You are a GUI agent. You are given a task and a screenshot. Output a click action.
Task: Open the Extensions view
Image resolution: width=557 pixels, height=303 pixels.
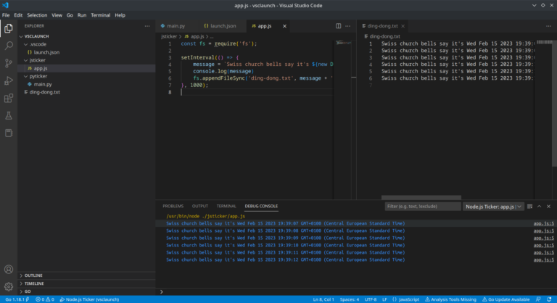coord(9,98)
